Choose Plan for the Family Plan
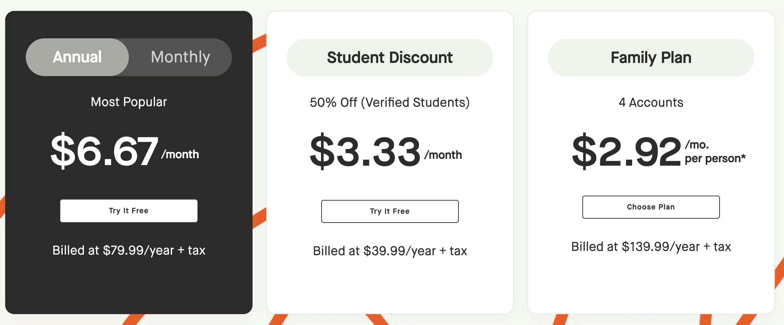Image resolution: width=784 pixels, height=325 pixels. pos(651,207)
